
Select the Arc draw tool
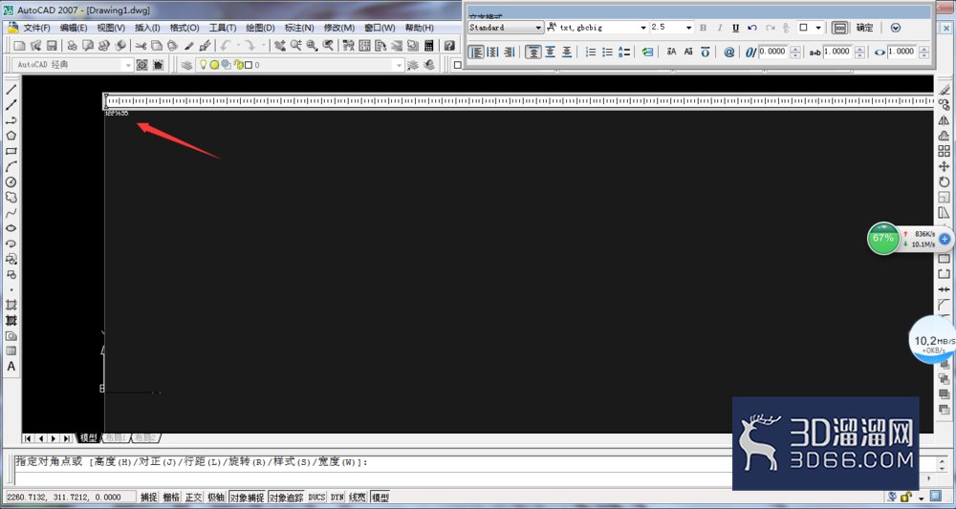click(11, 166)
